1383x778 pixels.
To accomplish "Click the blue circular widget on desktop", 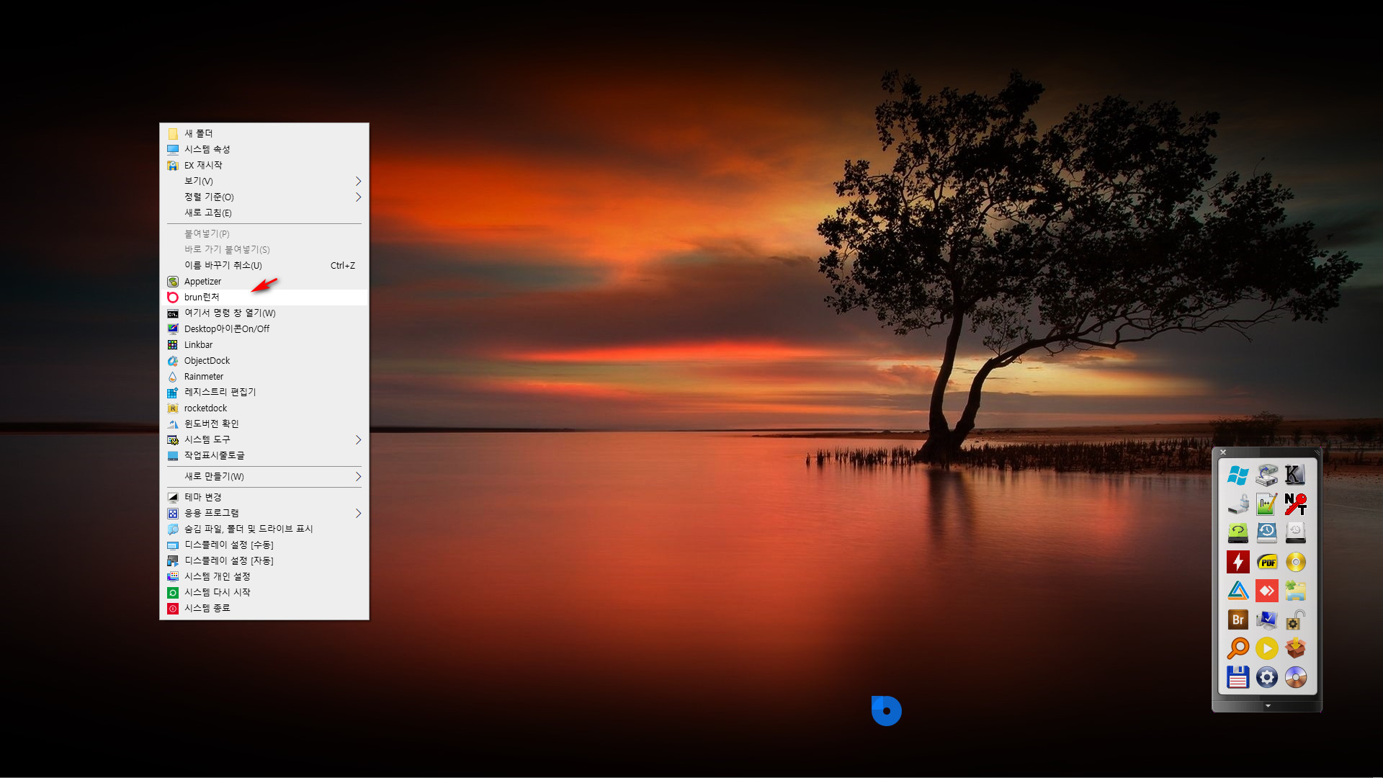I will [x=886, y=710].
